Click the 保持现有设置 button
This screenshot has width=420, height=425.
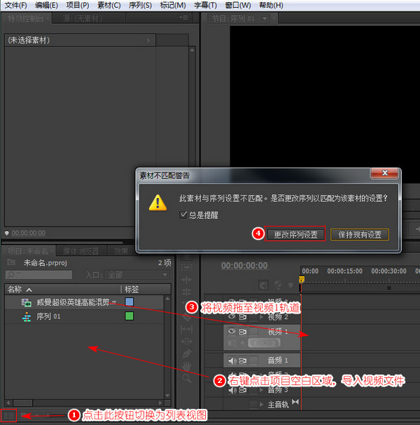point(360,234)
